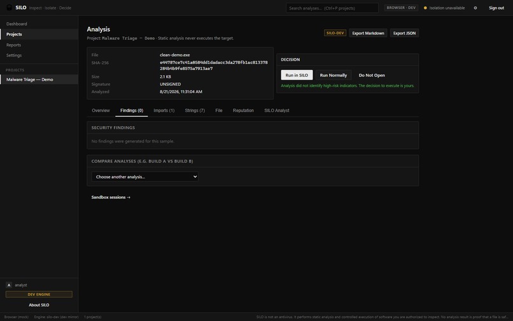Click Browser (mock) status bar entry
Viewport: 513px width, 321px height.
17,317
